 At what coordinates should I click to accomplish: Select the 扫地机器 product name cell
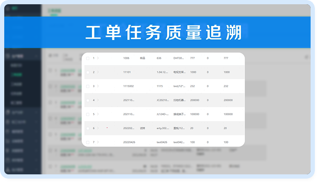pos(179,100)
